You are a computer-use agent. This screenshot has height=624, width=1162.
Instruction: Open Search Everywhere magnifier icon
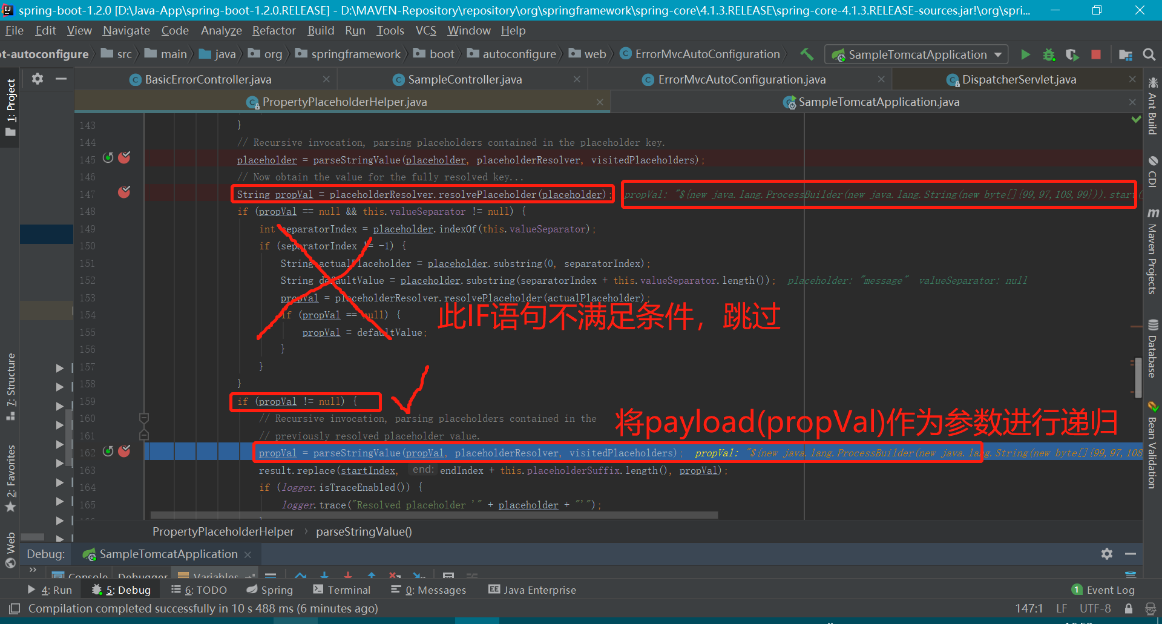tap(1149, 54)
